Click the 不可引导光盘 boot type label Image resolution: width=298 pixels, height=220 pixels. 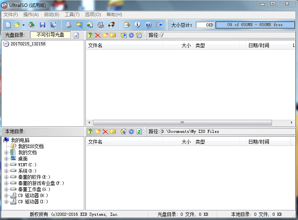(51, 35)
